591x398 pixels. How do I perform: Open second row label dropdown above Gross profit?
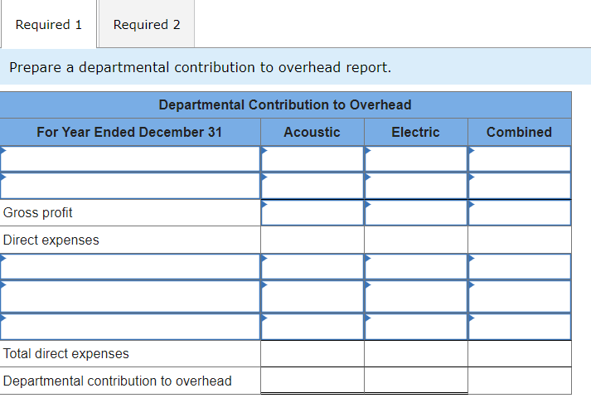click(x=130, y=185)
